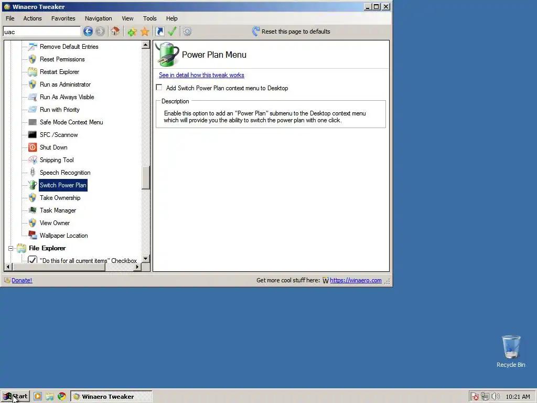This screenshot has width=537, height=403.
Task: Launch Chrome from the quick launch bar
Action: click(x=62, y=397)
